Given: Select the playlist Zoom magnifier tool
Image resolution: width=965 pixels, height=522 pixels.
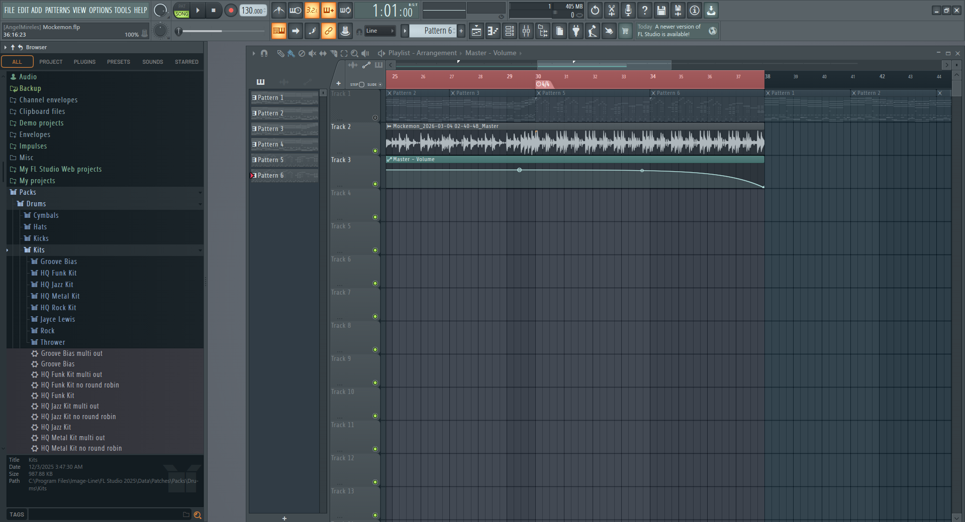Looking at the screenshot, I should point(354,53).
